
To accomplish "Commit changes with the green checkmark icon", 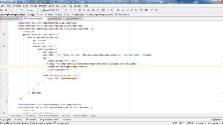I will tap(127, 10).
